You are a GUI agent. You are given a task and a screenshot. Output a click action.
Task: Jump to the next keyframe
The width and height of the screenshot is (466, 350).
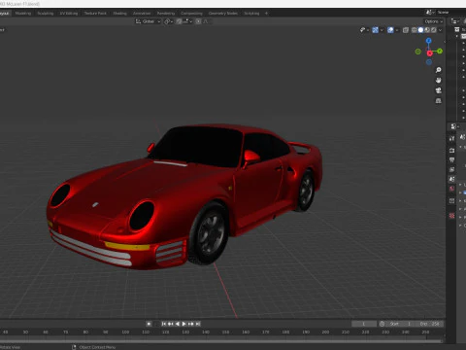pos(191,324)
